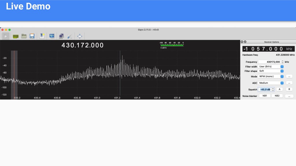This screenshot has height=166, width=296.
Task: Click the main frequency display 430.172.000
Action: tap(82, 45)
